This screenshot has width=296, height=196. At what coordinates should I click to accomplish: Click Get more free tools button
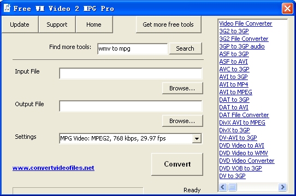click(x=168, y=24)
